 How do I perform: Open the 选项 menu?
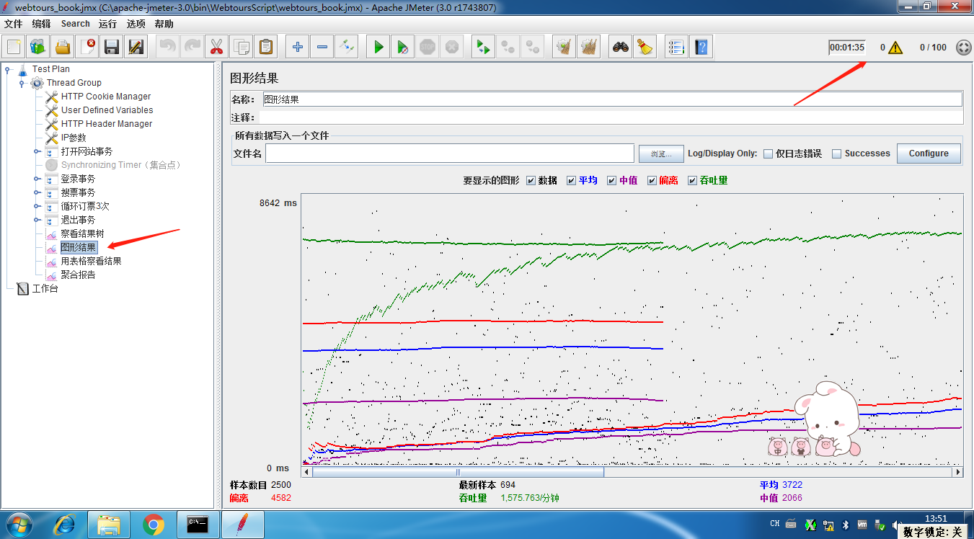136,24
